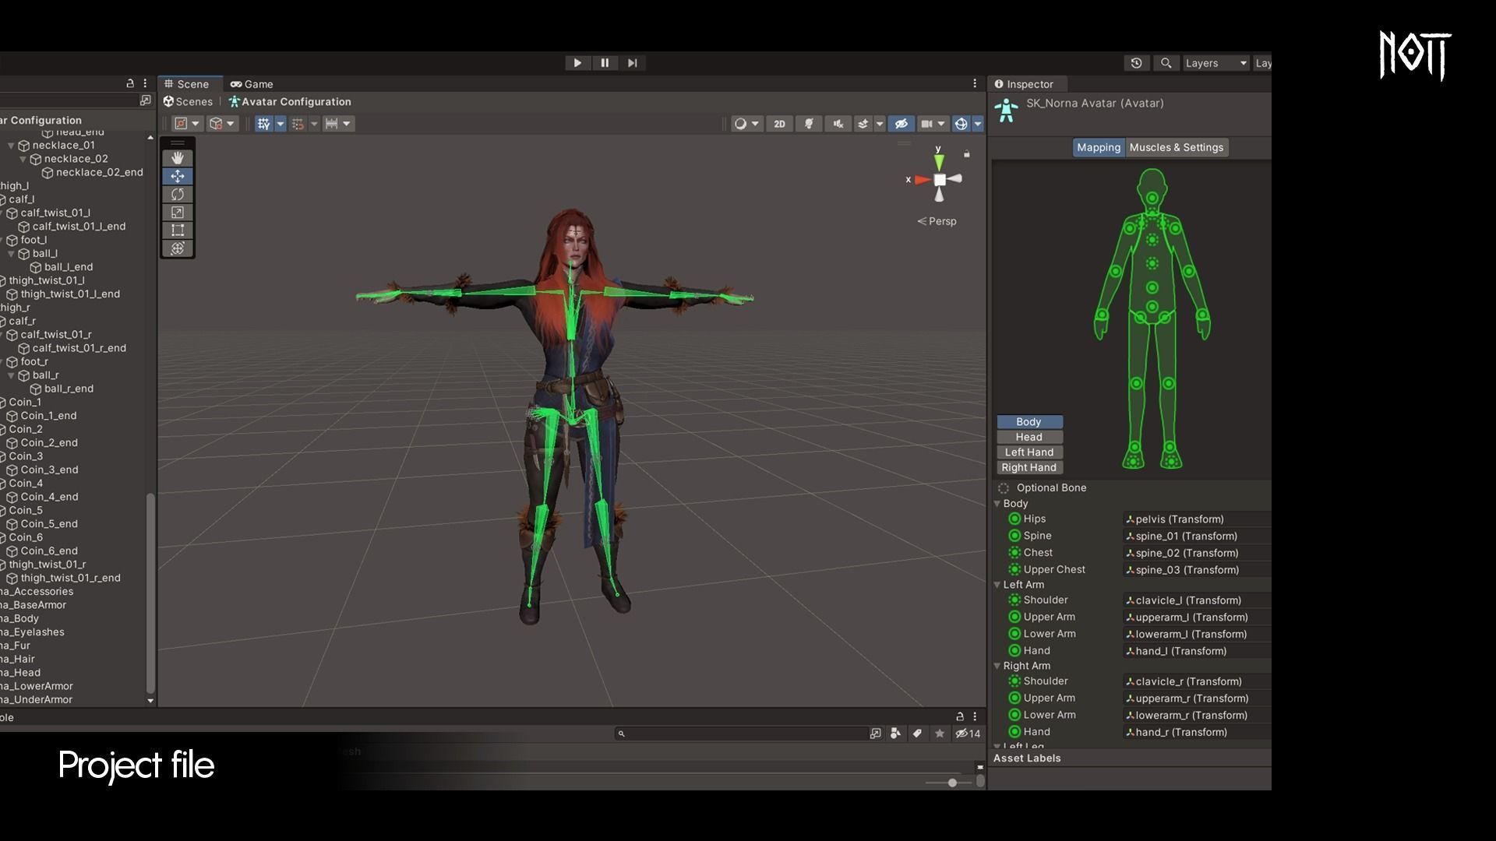Collapse the Right Arm bone section
This screenshot has width=1496, height=841.
click(997, 666)
